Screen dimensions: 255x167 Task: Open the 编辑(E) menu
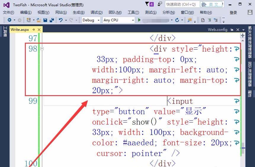click(26, 12)
